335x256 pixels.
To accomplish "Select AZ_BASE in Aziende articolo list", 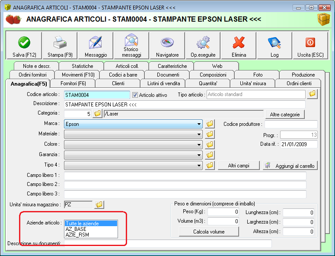I will pos(91,229).
